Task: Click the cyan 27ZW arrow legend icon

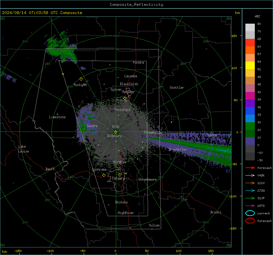Action: click(250, 191)
